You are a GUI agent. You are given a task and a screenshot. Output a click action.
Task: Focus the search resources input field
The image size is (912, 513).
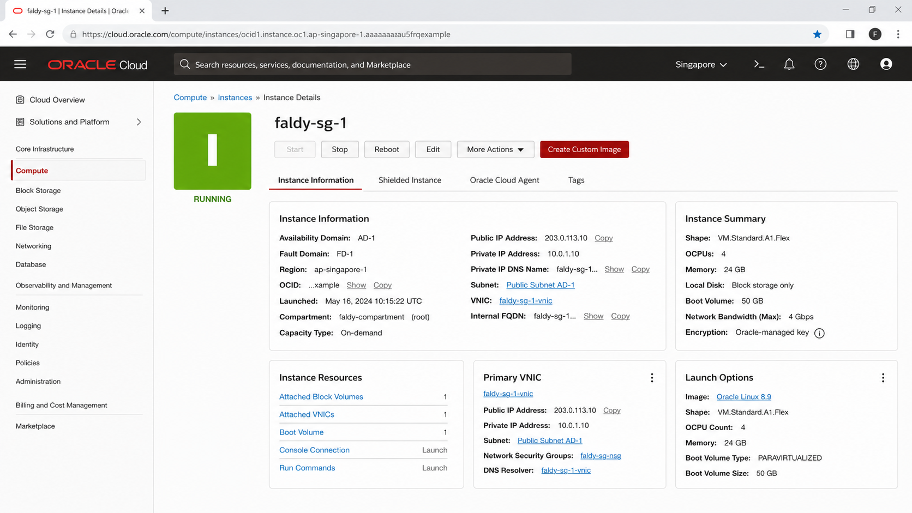click(x=373, y=64)
